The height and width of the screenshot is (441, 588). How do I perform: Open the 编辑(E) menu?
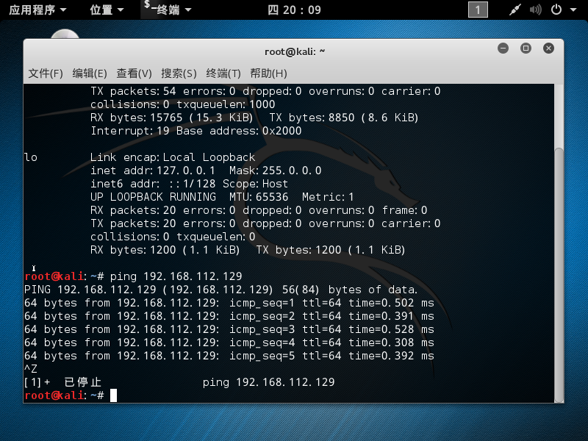tap(90, 73)
